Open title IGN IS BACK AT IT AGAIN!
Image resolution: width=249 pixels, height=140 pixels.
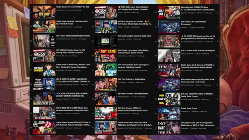coord(73,109)
